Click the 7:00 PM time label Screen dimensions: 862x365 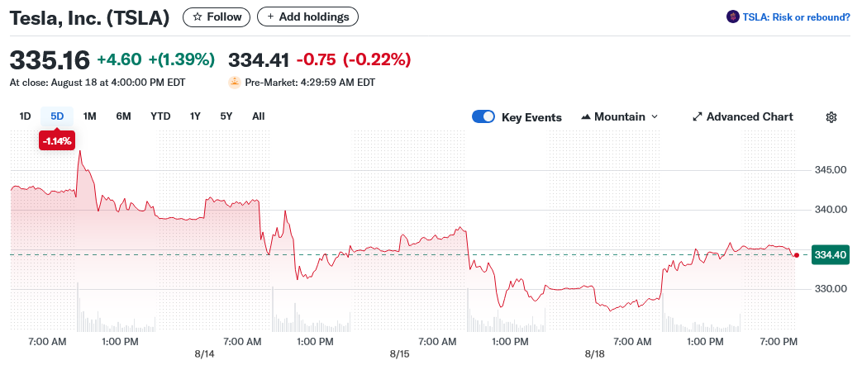pos(779,342)
